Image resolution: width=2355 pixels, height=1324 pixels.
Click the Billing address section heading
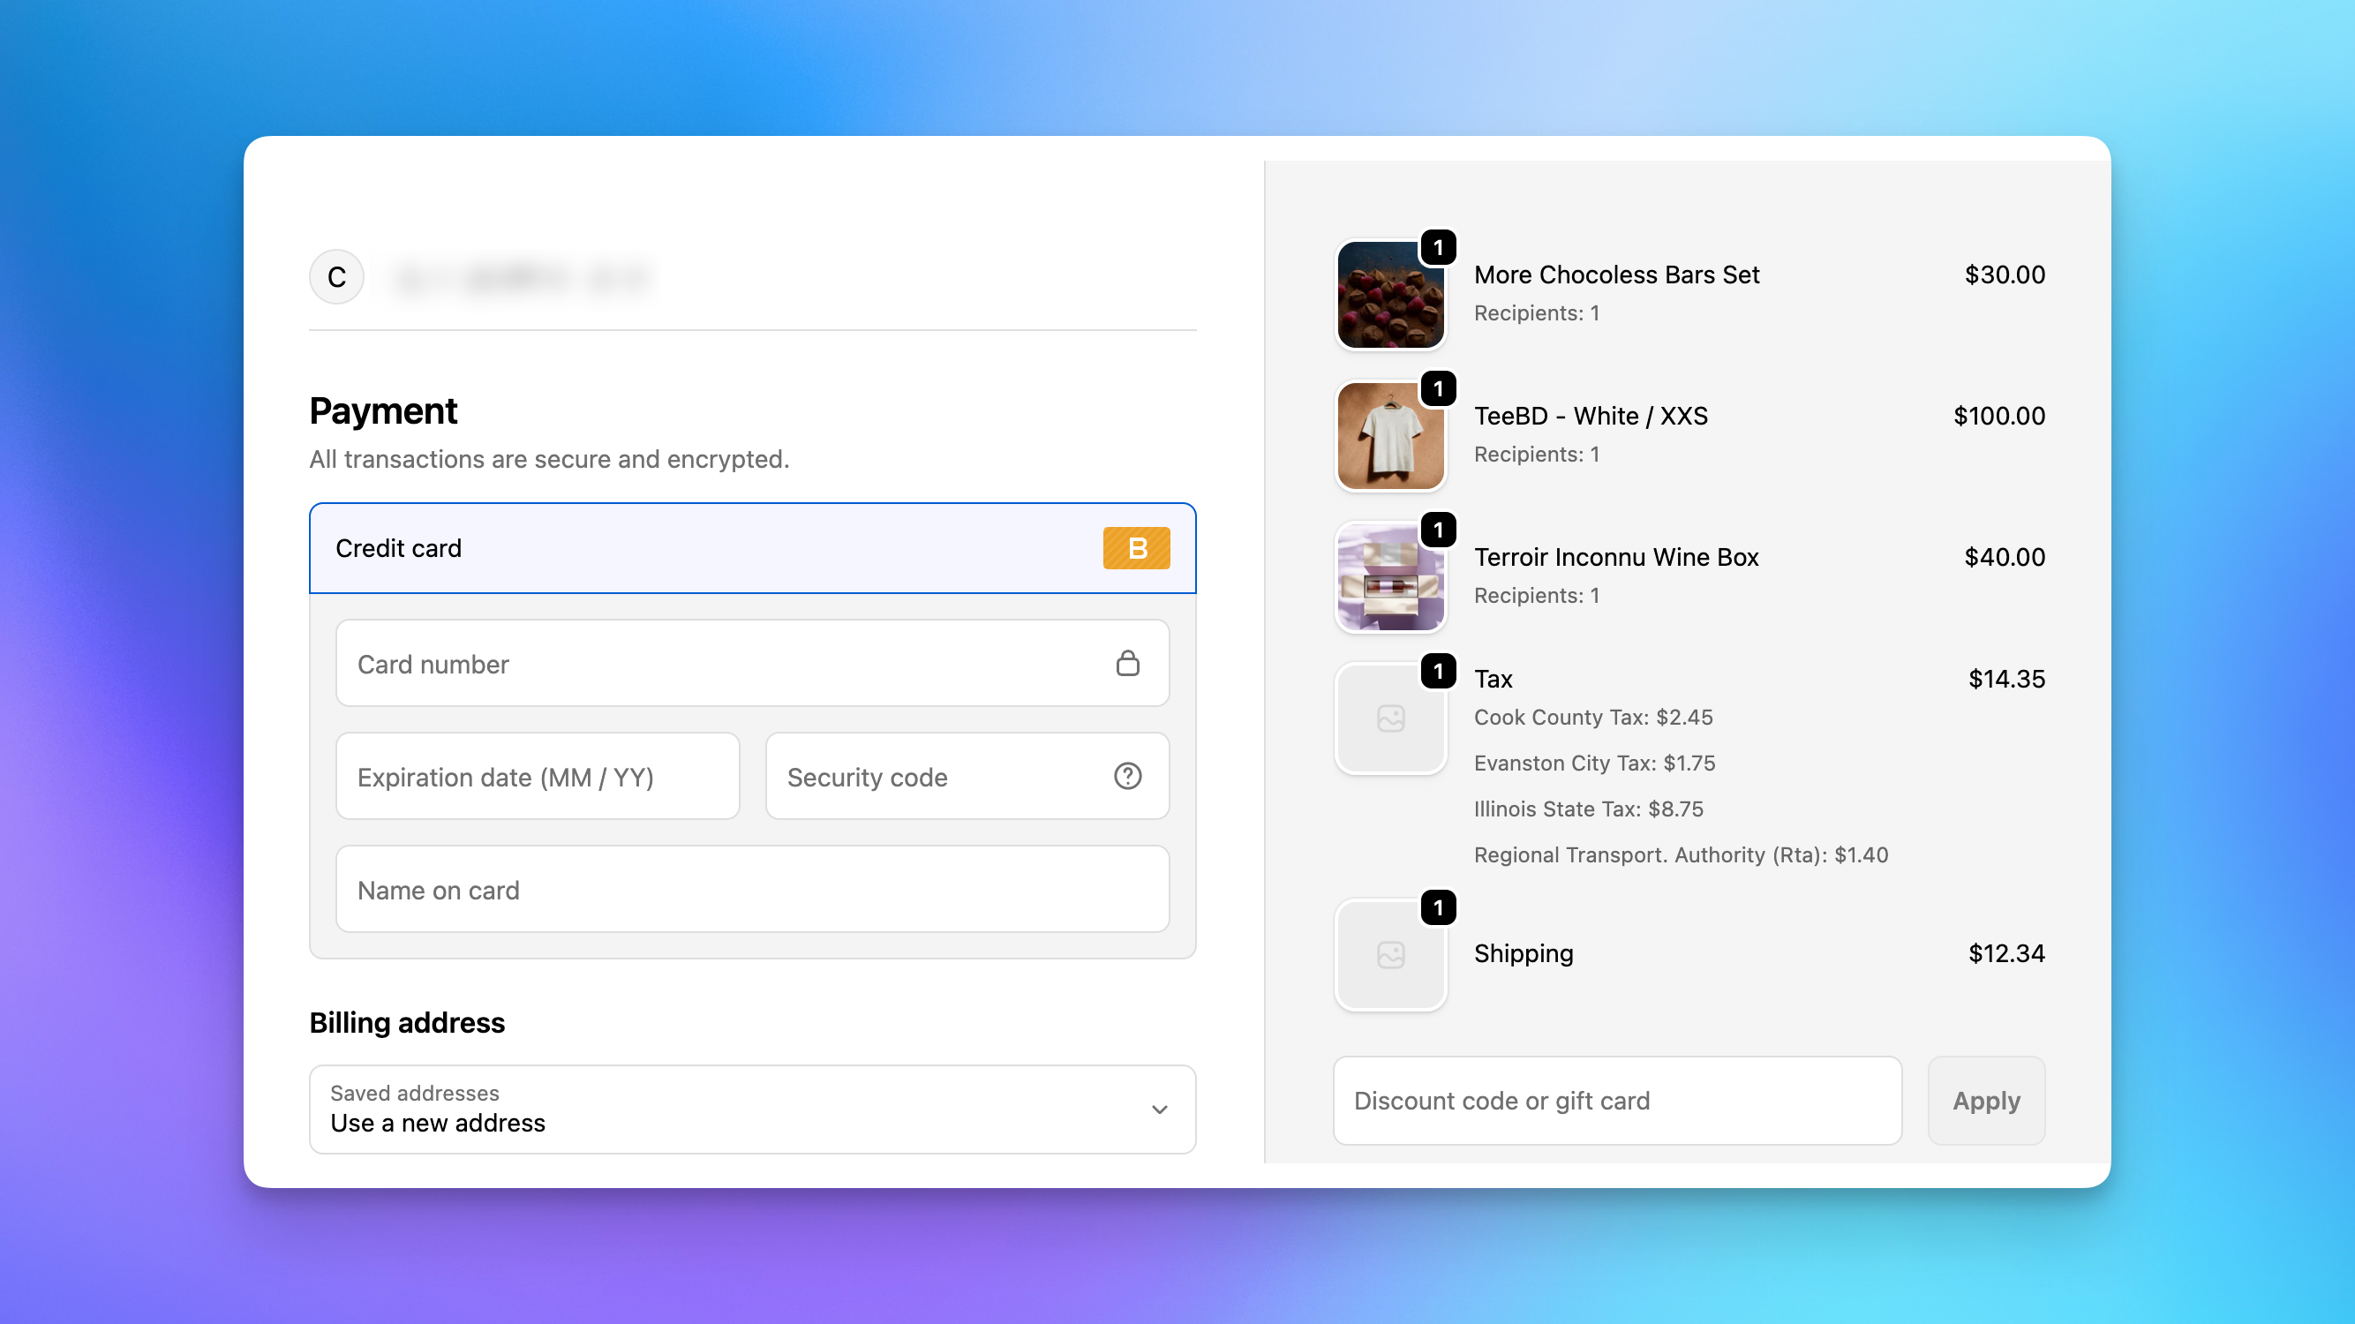pos(407,1021)
